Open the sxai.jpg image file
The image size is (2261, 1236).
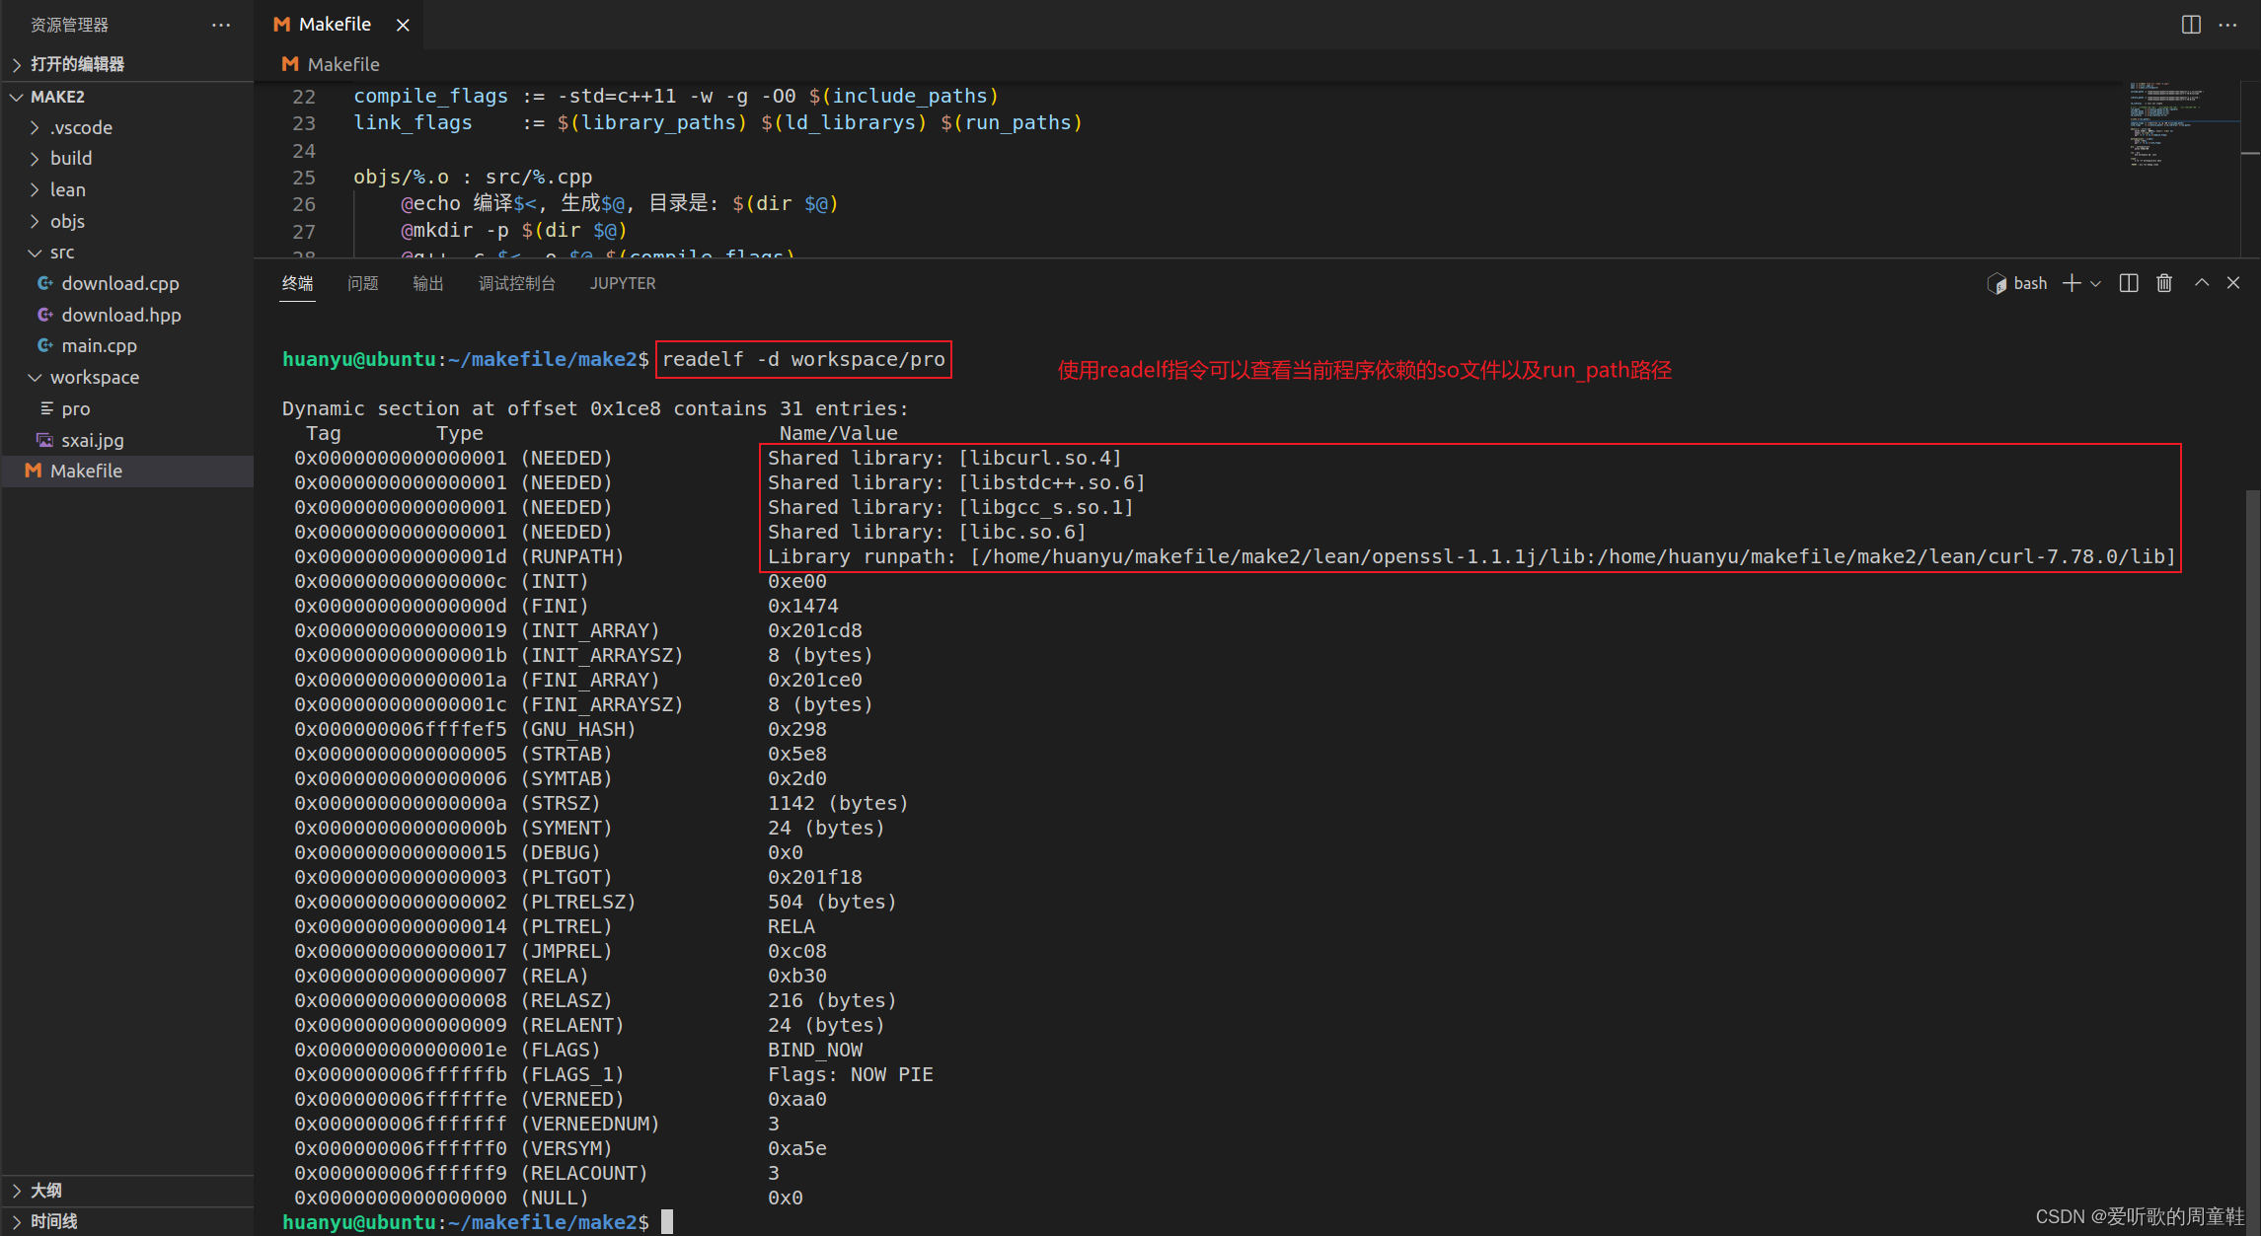click(92, 440)
